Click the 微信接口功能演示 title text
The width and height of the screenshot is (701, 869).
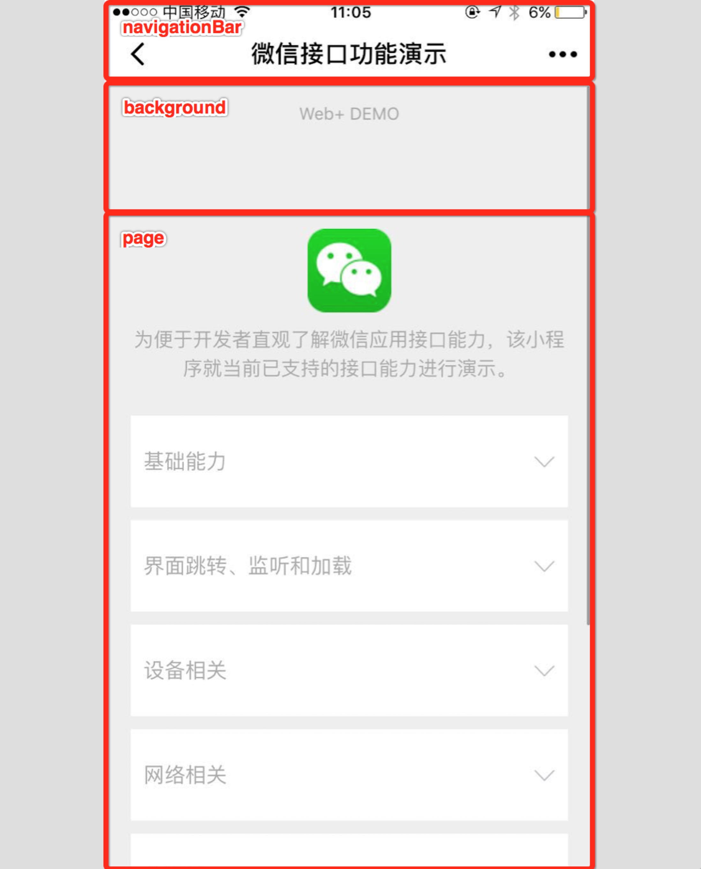click(350, 54)
